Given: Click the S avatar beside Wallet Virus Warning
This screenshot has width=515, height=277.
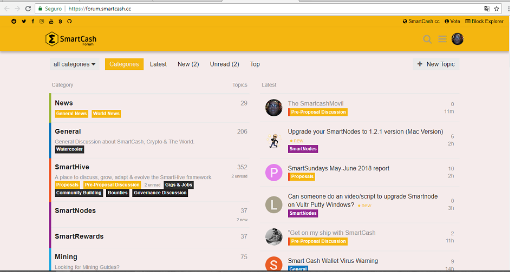Looking at the screenshot, I should tap(273, 264).
